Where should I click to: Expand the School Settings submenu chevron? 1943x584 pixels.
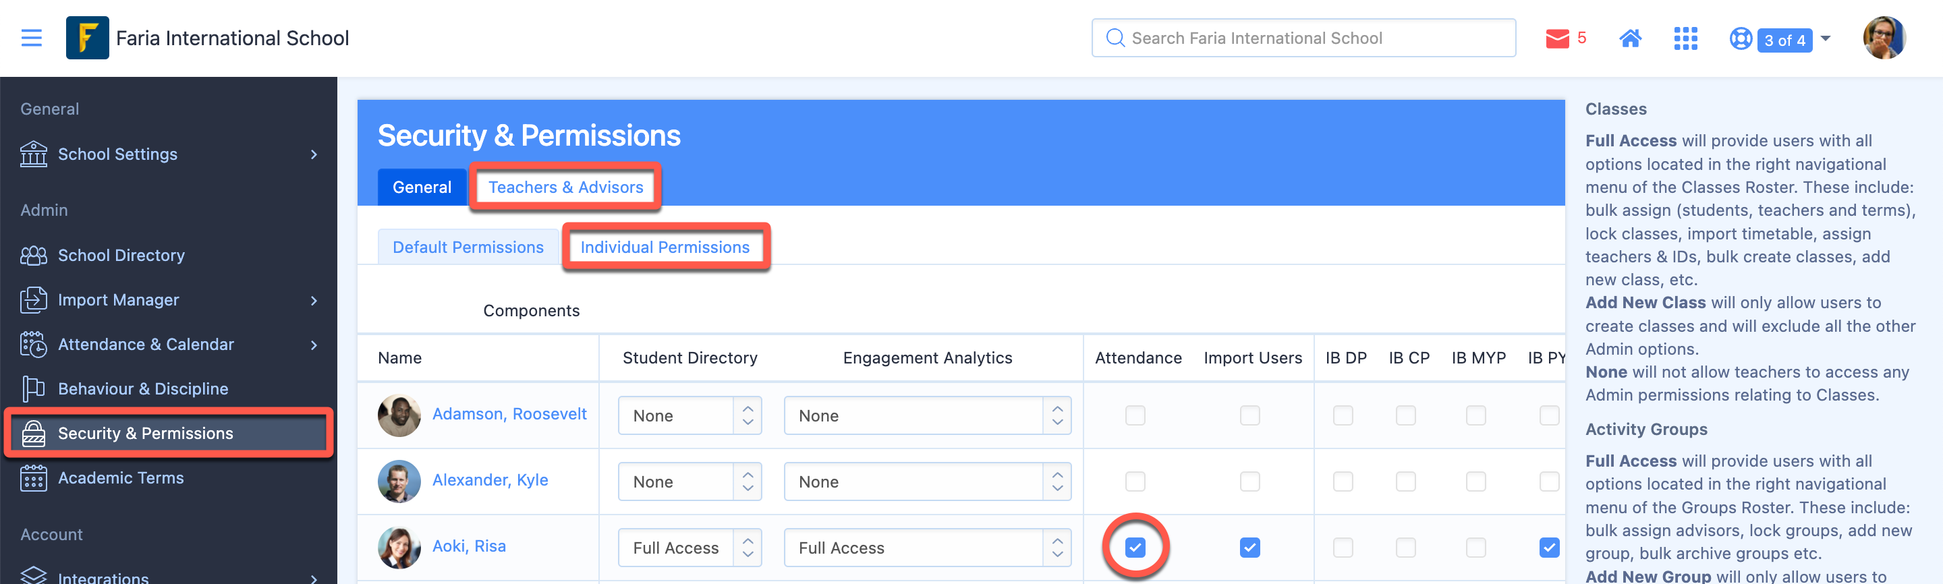pos(314,154)
